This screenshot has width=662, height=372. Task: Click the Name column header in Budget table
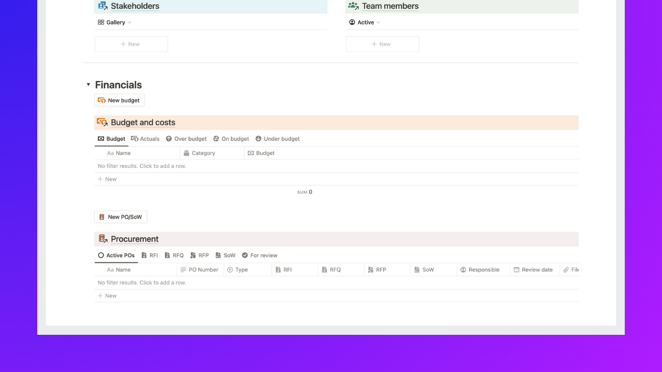click(137, 153)
